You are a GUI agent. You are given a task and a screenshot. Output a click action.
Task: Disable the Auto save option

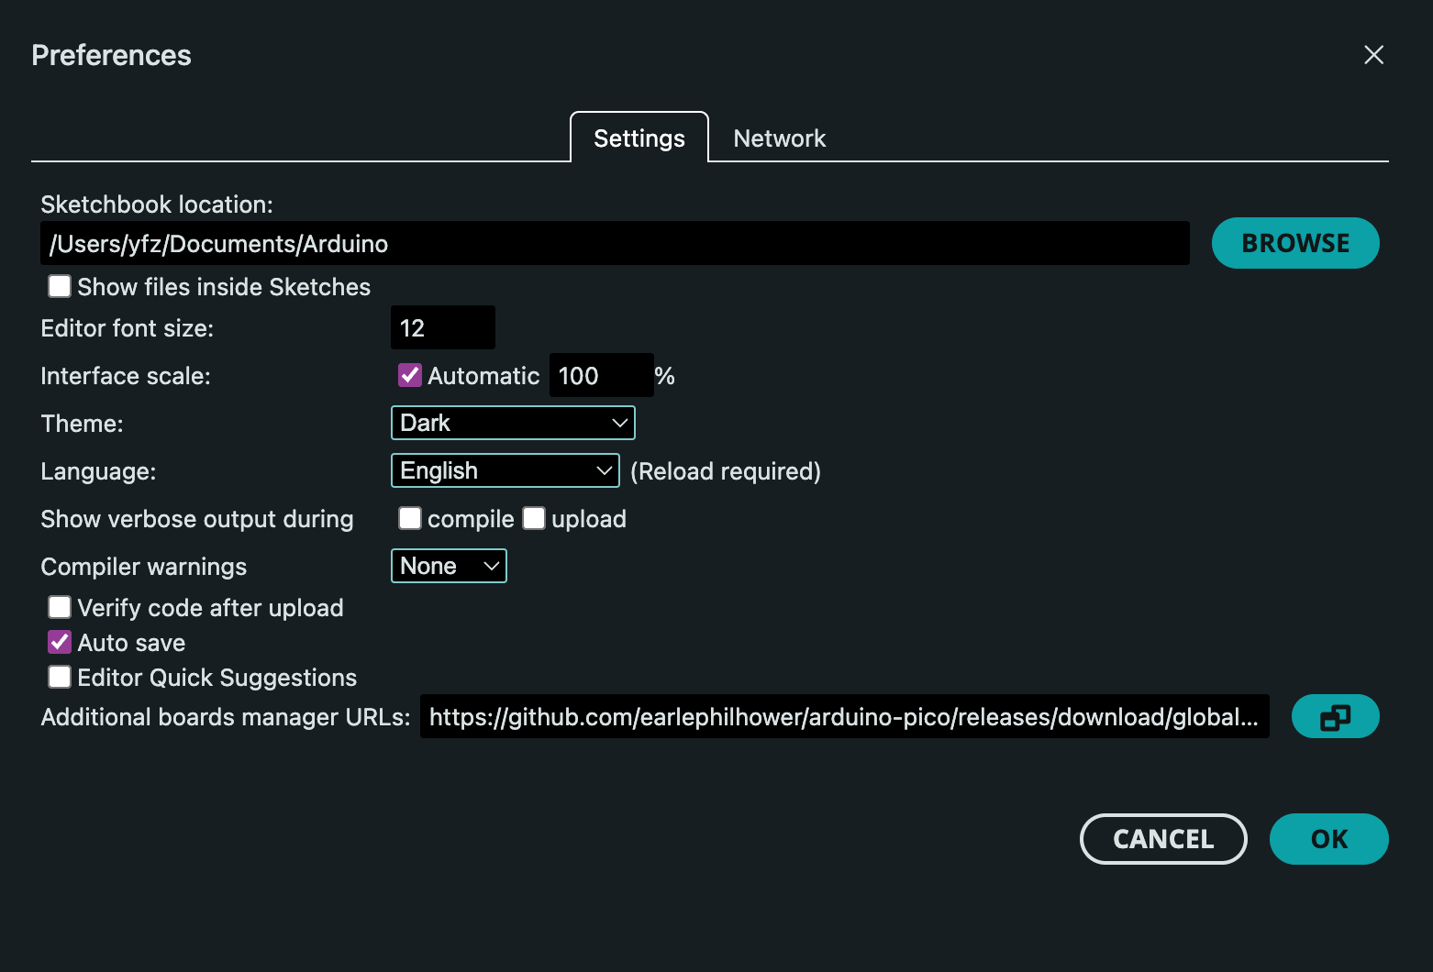[60, 643]
